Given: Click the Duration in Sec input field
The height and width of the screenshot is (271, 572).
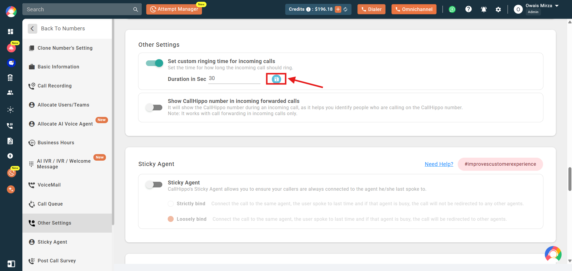Looking at the screenshot, I should point(234,79).
